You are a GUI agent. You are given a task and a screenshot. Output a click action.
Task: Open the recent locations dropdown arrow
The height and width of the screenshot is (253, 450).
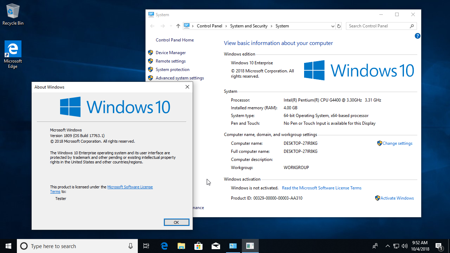coord(171,26)
